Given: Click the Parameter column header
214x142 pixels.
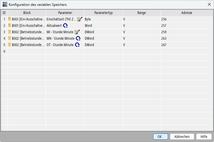Looking at the screenshot, I should pos(65,13).
